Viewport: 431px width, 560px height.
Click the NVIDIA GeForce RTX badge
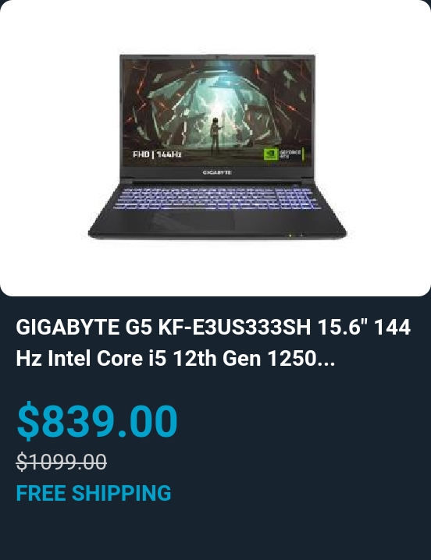tap(284, 154)
